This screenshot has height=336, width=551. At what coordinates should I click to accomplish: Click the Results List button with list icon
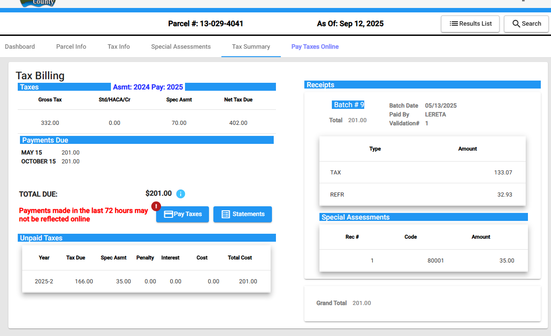click(x=470, y=24)
